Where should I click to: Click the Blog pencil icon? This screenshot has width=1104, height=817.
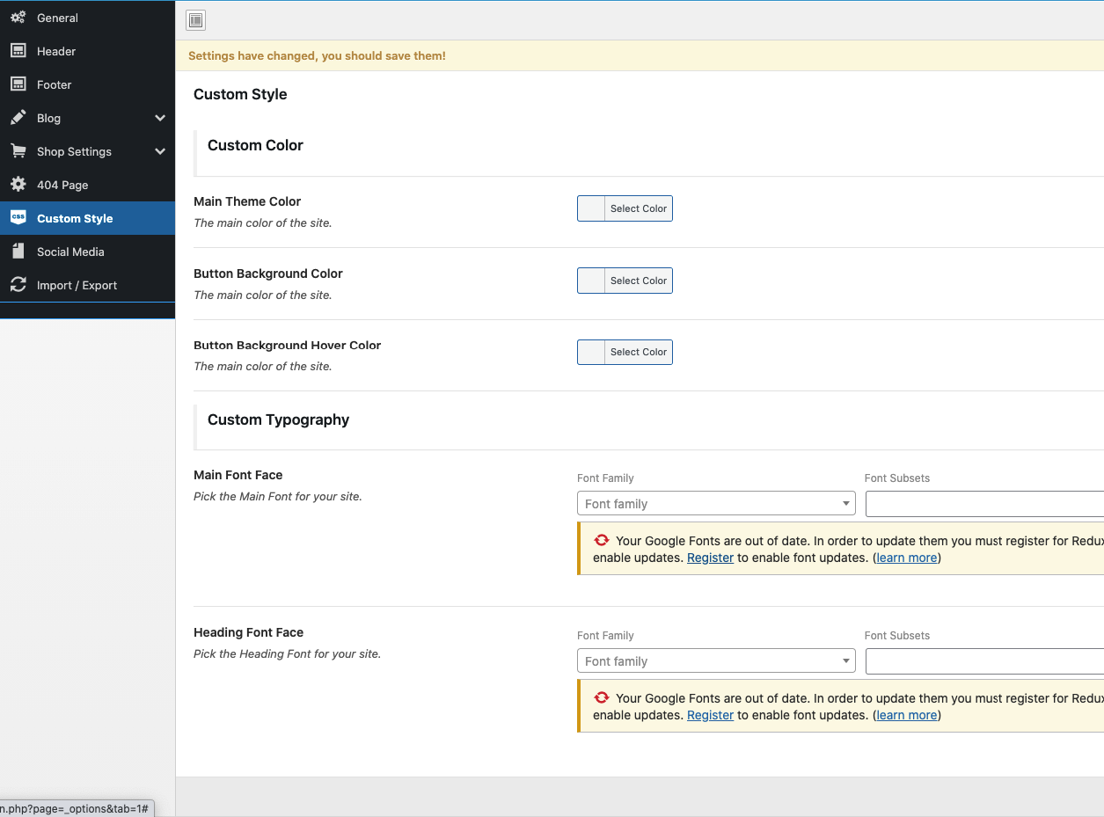[x=18, y=118]
